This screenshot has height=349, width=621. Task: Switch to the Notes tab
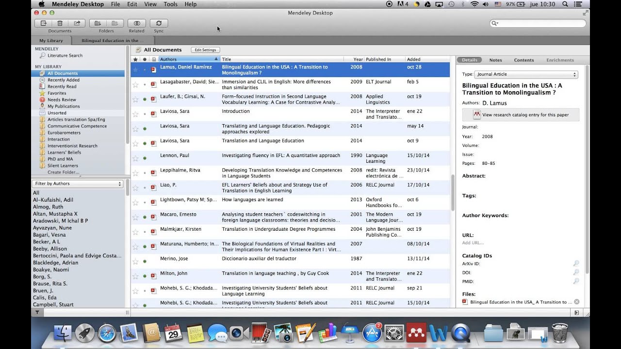[x=495, y=60]
